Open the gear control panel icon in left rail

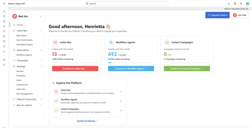click(x=4, y=60)
